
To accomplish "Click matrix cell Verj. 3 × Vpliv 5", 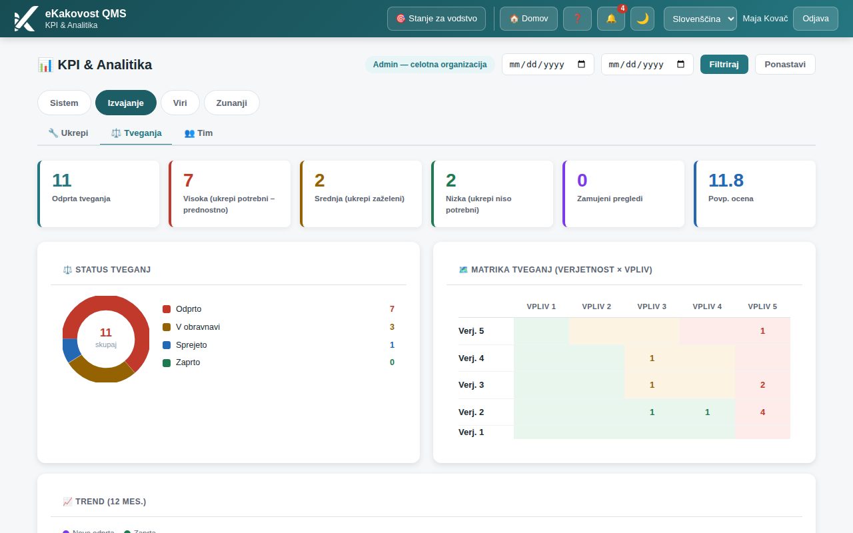I will [x=763, y=385].
